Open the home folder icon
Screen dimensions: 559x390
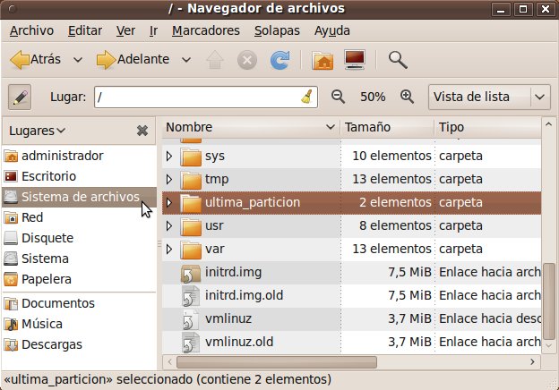[323, 60]
